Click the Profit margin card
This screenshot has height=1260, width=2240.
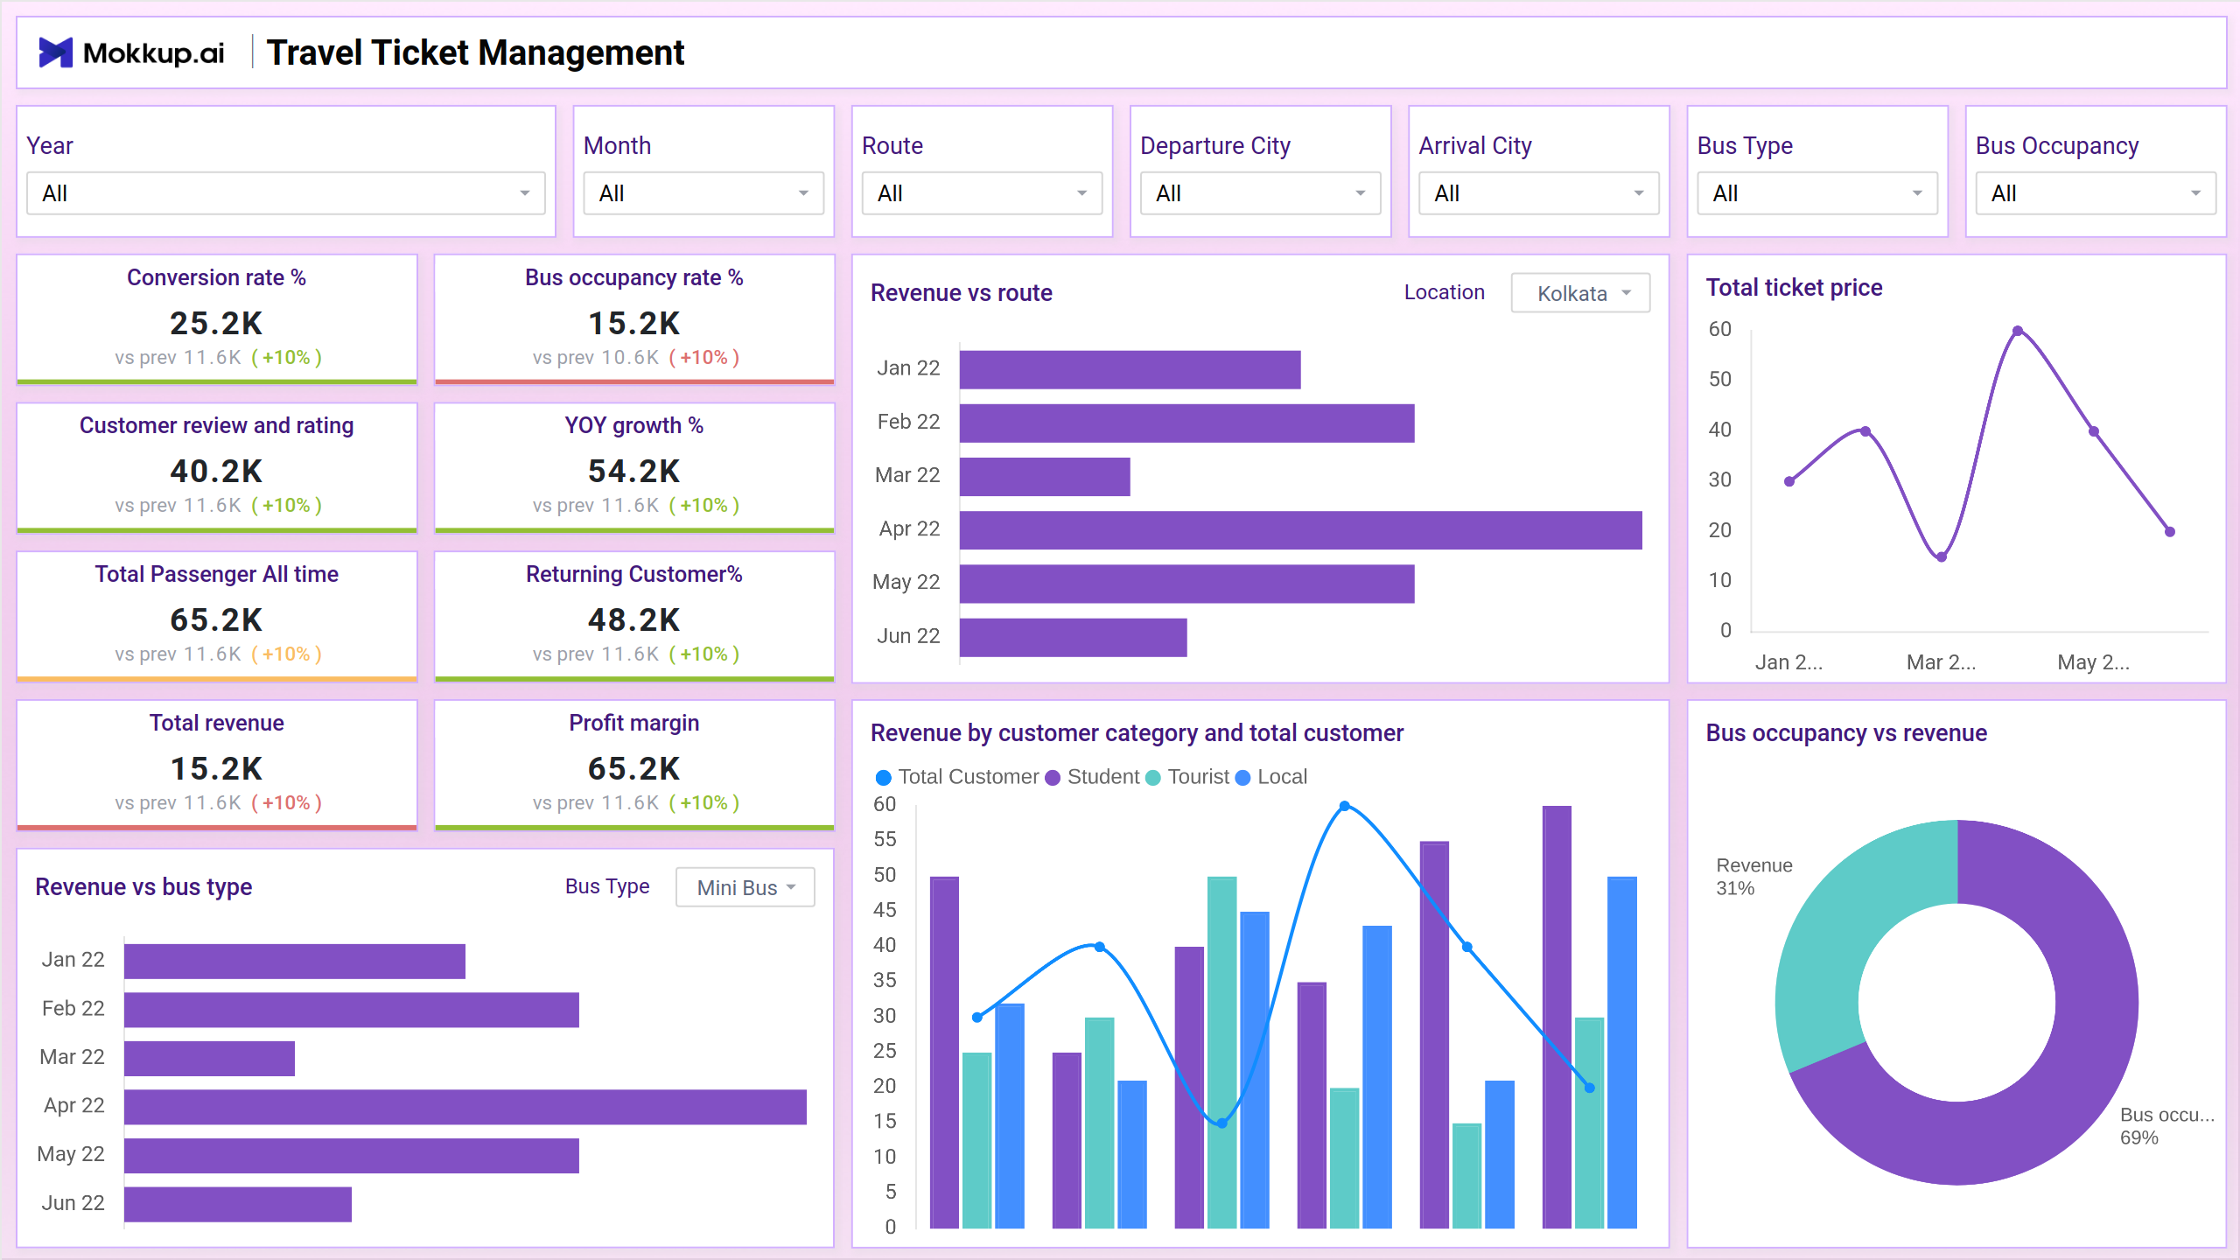(634, 765)
